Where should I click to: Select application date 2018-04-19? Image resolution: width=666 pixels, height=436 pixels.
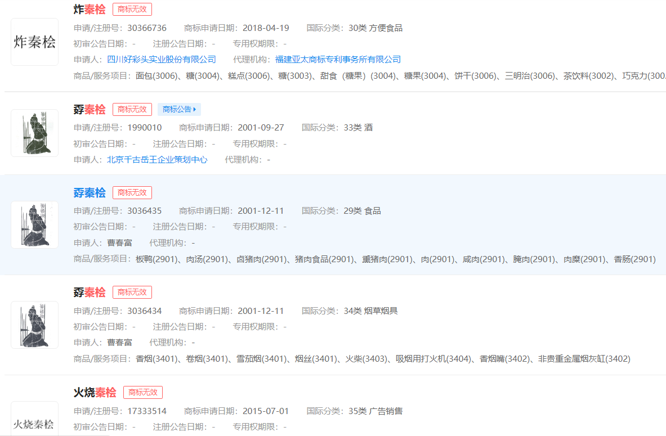tap(266, 28)
